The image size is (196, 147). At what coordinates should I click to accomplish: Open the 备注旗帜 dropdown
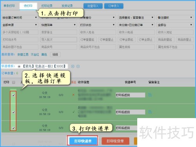click(175, 18)
